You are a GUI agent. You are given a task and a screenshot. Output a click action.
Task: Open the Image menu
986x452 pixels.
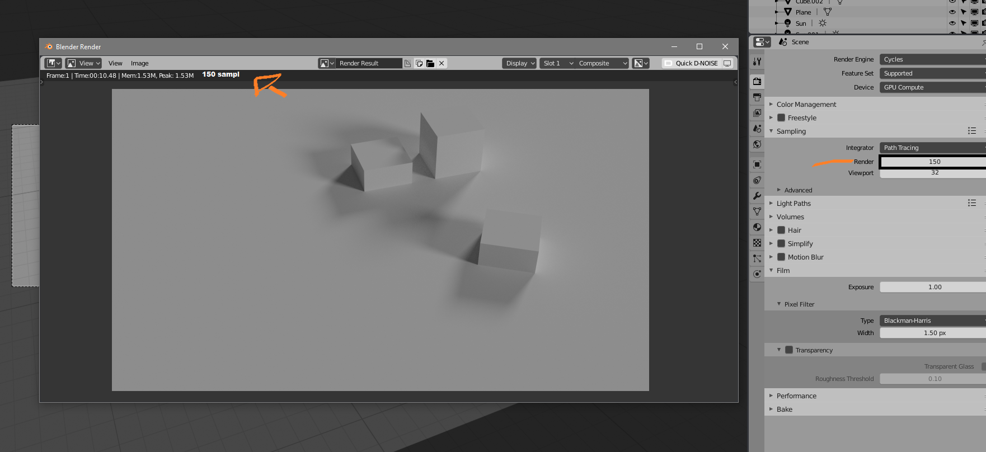140,63
